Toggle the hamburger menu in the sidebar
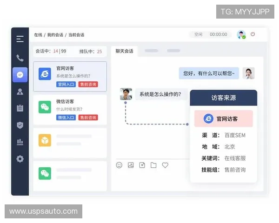This screenshot has width=279, height=223. click(20, 39)
